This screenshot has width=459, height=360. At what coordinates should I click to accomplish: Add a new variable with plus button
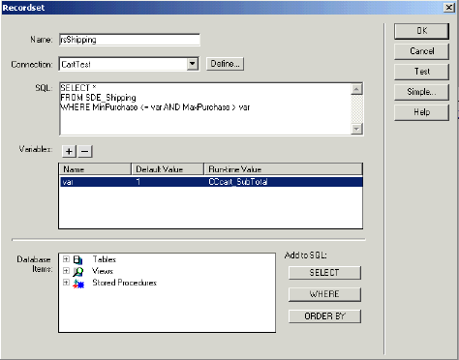(69, 151)
